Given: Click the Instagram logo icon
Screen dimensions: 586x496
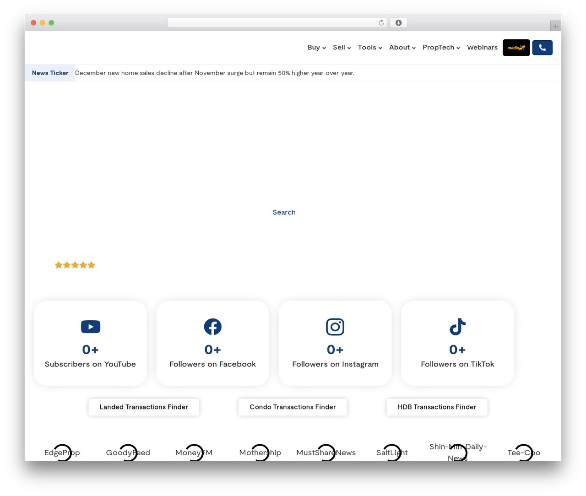Looking at the screenshot, I should click(335, 327).
